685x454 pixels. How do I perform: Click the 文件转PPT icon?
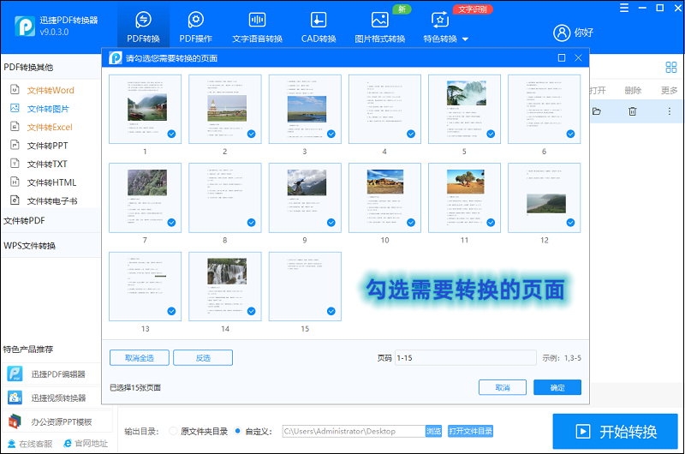pos(15,145)
